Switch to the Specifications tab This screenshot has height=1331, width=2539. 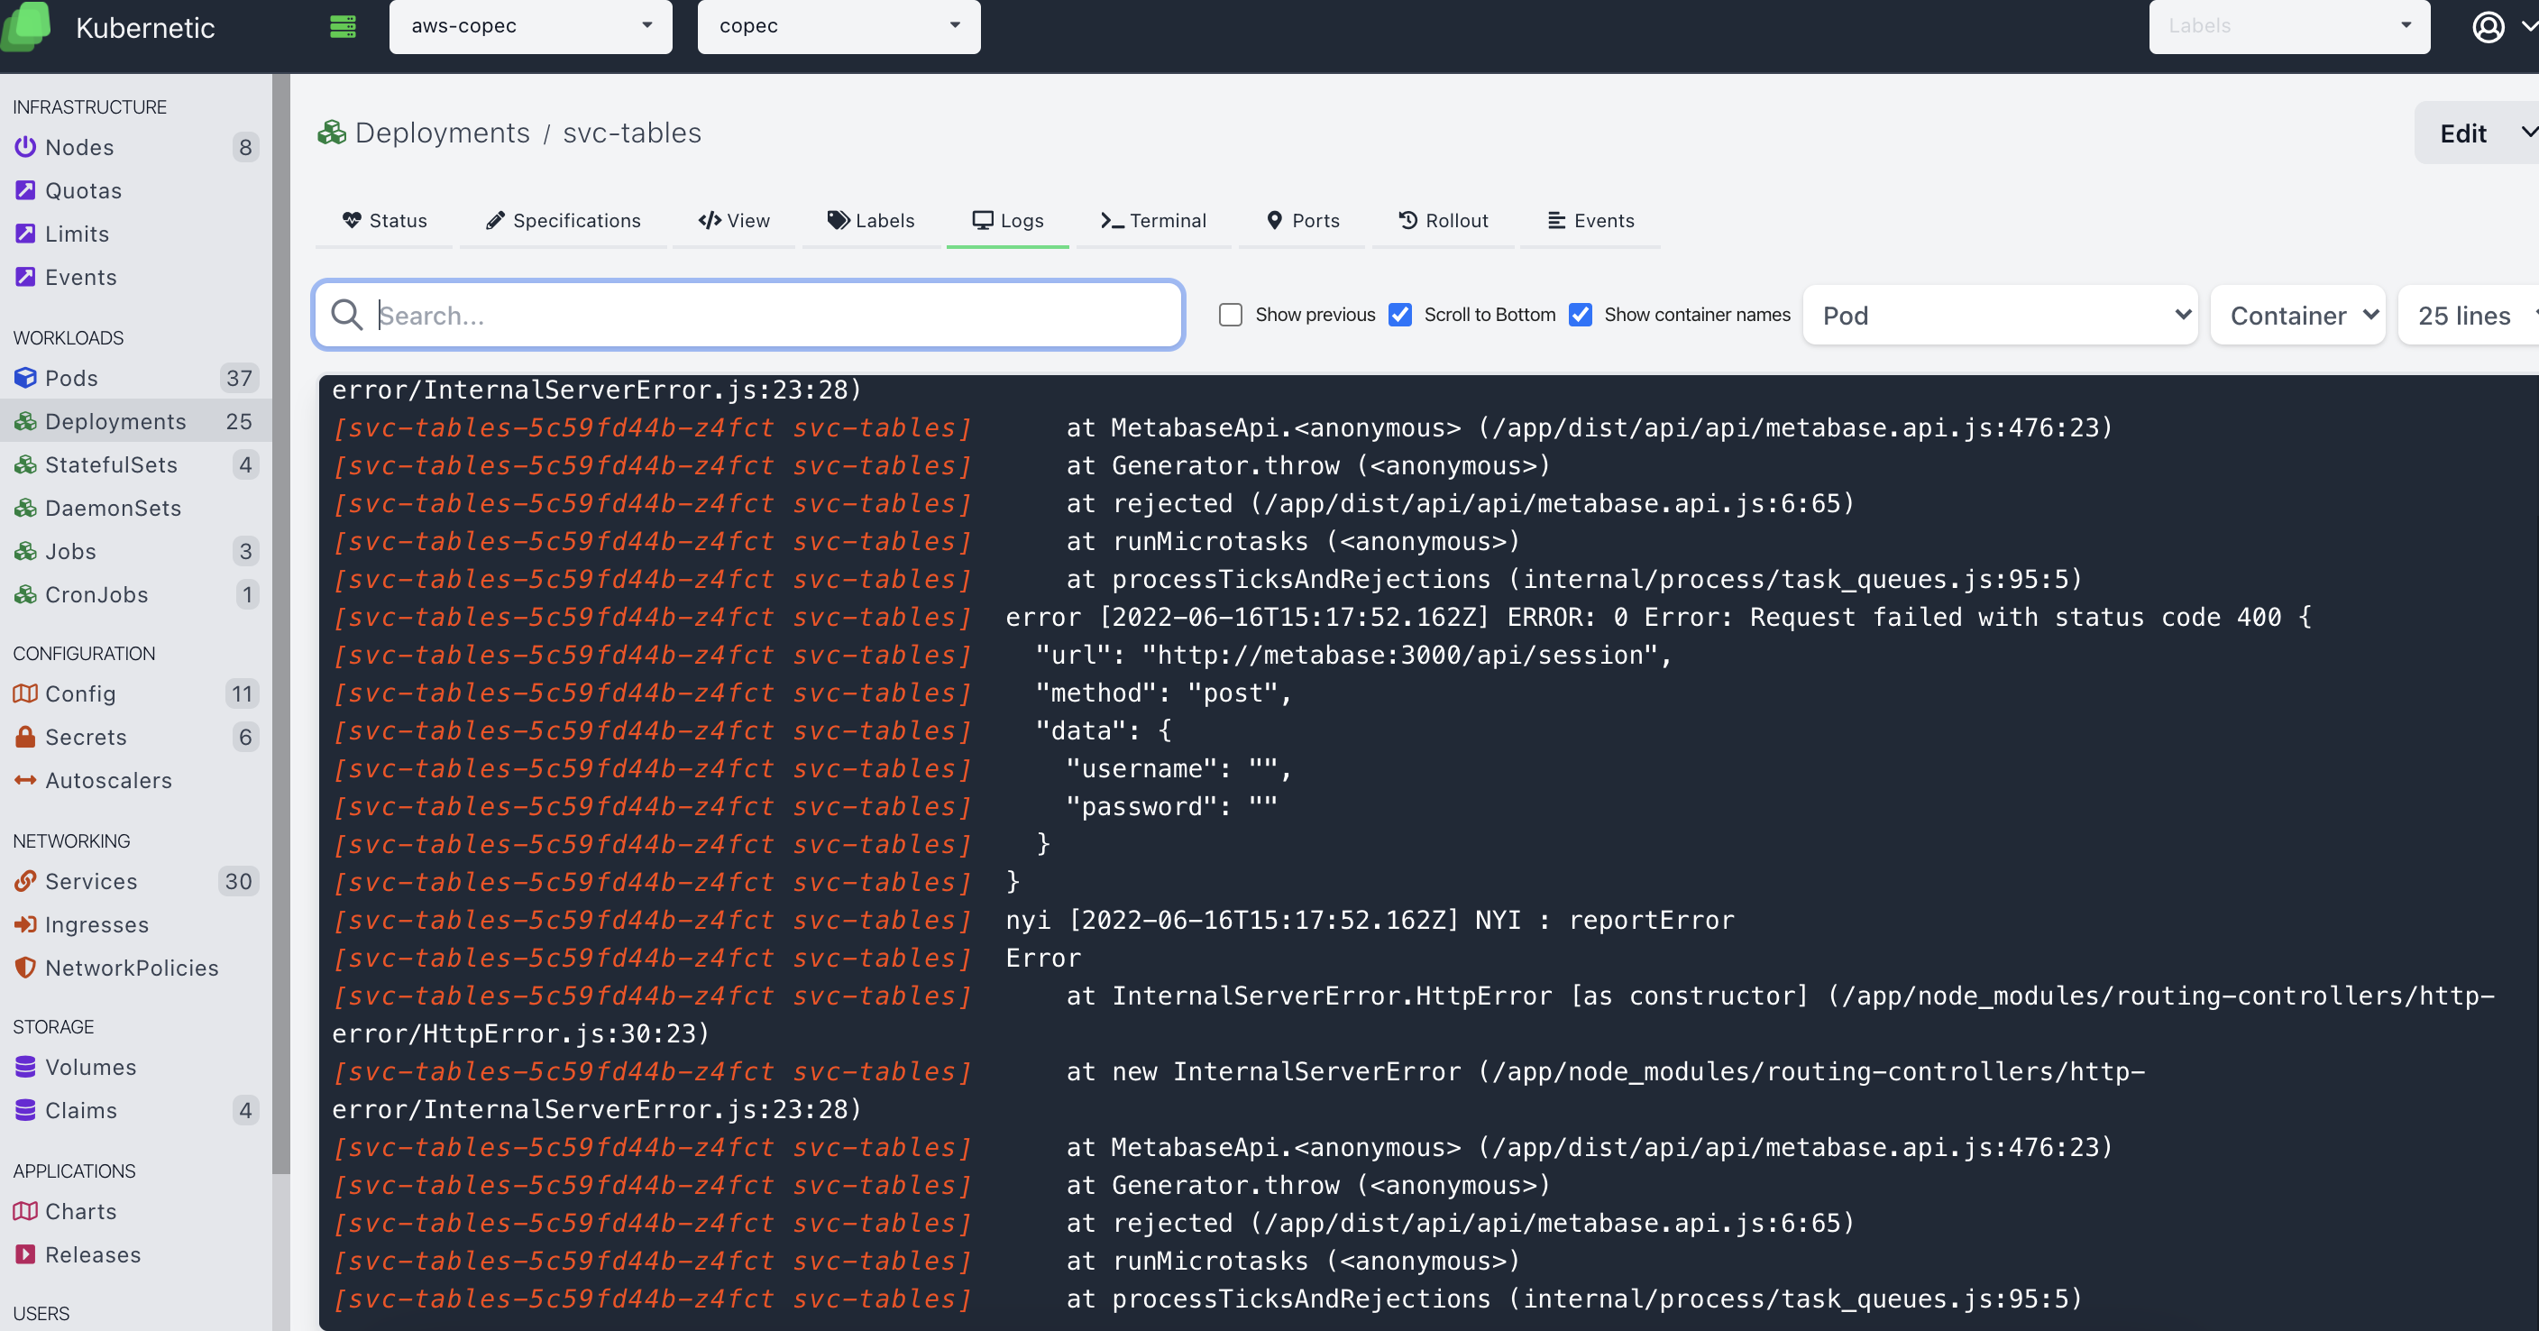(563, 221)
